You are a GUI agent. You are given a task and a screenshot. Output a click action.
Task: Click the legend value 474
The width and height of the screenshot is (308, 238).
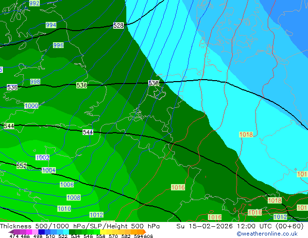[x=14, y=236]
